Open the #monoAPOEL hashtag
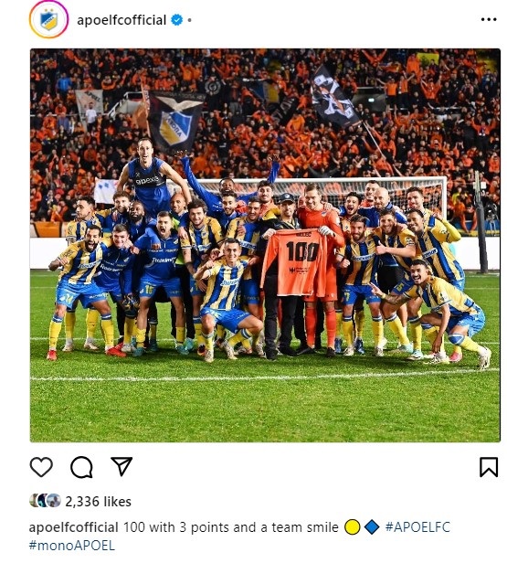The image size is (507, 563). point(72,545)
